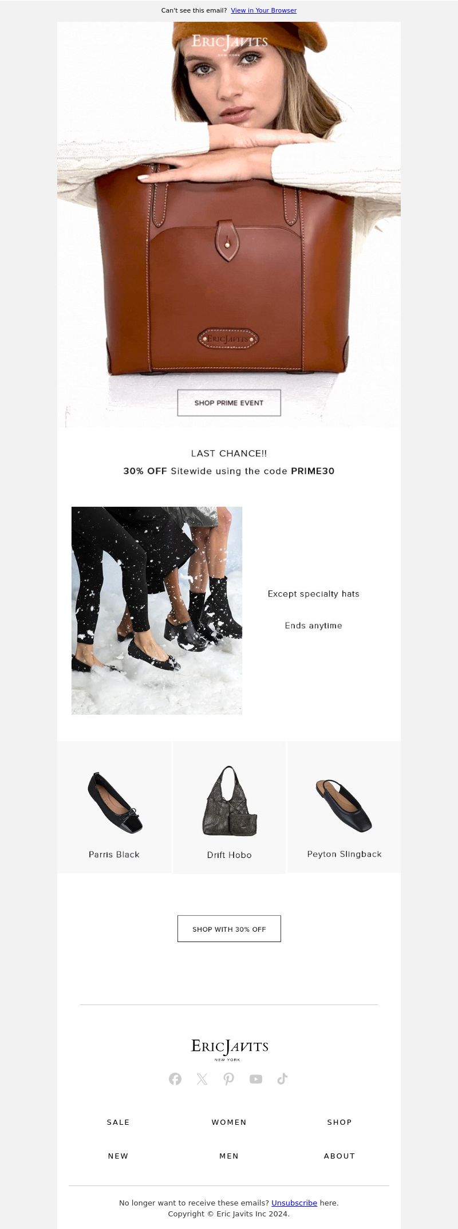Select SHOP in footer menu

click(x=339, y=1122)
